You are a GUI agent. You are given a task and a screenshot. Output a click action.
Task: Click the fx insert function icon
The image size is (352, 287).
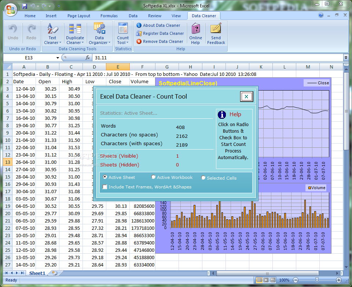pyautogui.click(x=88, y=58)
